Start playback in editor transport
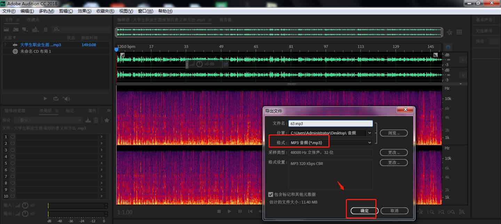501x224 pixels. (x=229, y=211)
